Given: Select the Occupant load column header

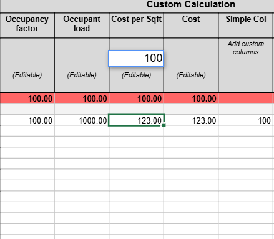Looking at the screenshot, I should pyautogui.click(x=82, y=26).
